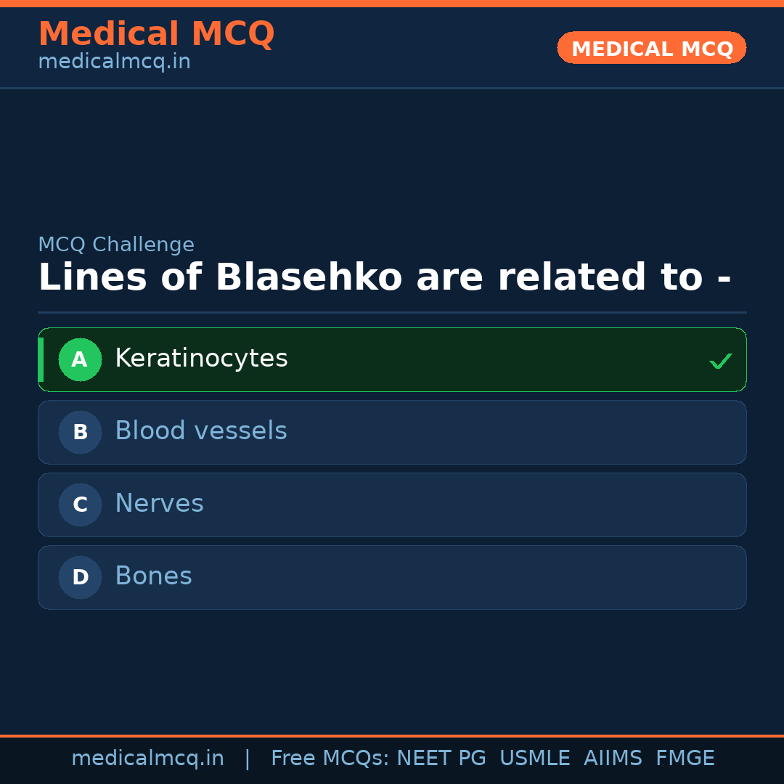This screenshot has width=784, height=784.
Task: Click the green checkmark on Keratinocytes option
Action: tap(720, 361)
